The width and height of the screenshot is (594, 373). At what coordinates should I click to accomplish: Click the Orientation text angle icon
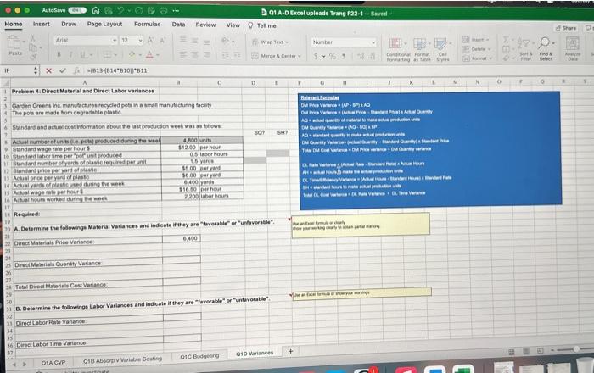(226, 41)
